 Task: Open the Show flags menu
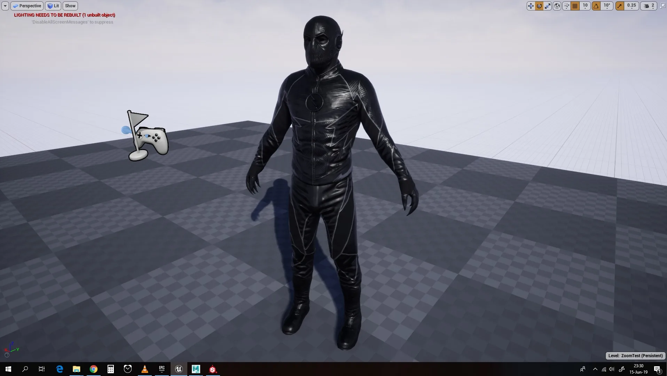click(x=70, y=6)
